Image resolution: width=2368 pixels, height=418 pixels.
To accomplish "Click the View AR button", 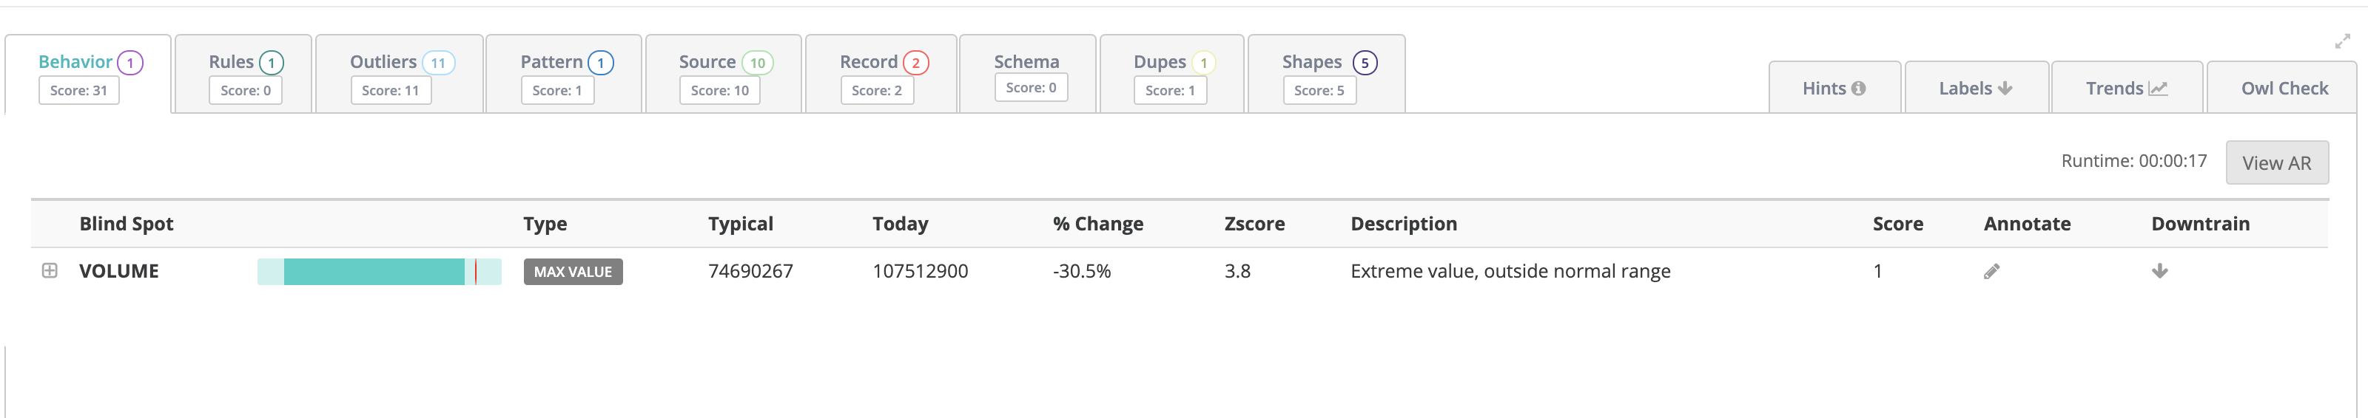I will [2275, 162].
